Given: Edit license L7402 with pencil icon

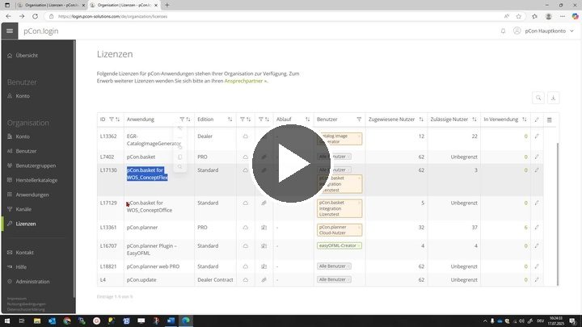Looking at the screenshot, I should (x=537, y=157).
